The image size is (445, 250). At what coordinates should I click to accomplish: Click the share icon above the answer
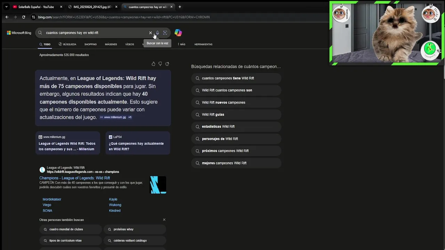(x=167, y=64)
